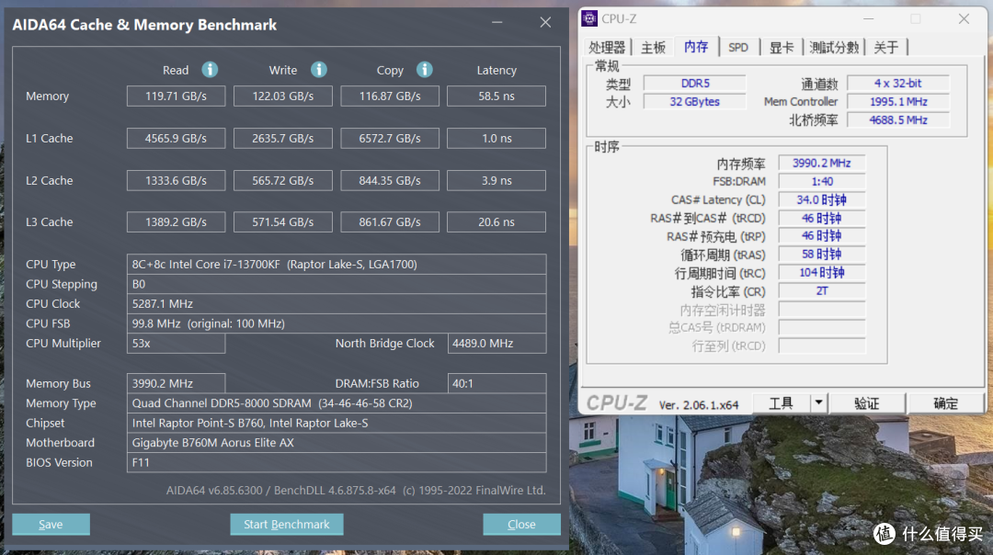Viewport: 993px width, 555px height.
Task: Click L3 Cache Read value 1389.2 GB/s
Action: click(x=176, y=222)
